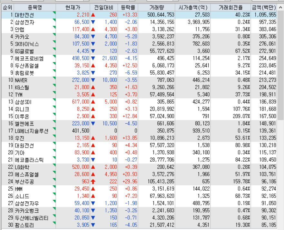
Task: Click 카카오 down arrow indicator
Action: coord(93,36)
